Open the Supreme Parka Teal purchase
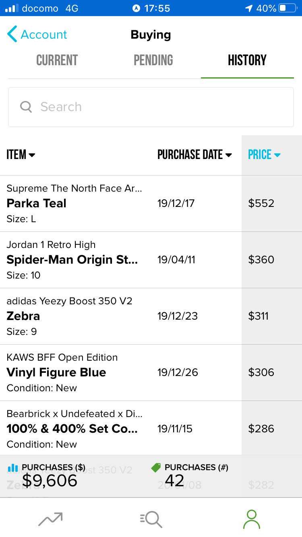 tap(151, 203)
